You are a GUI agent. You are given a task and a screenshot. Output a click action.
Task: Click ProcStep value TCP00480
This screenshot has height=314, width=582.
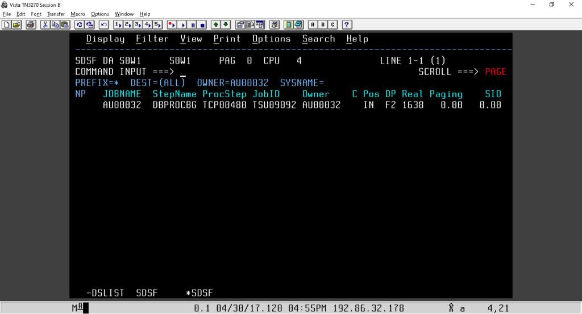click(225, 105)
